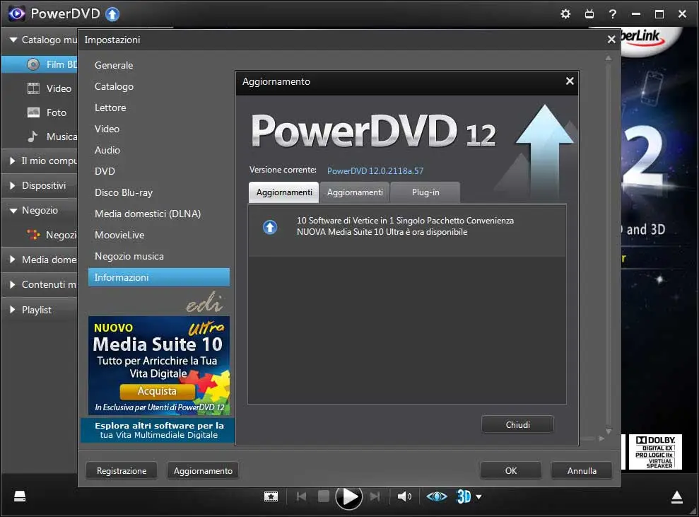
Task: Click the Registrazione button
Action: [x=122, y=470]
